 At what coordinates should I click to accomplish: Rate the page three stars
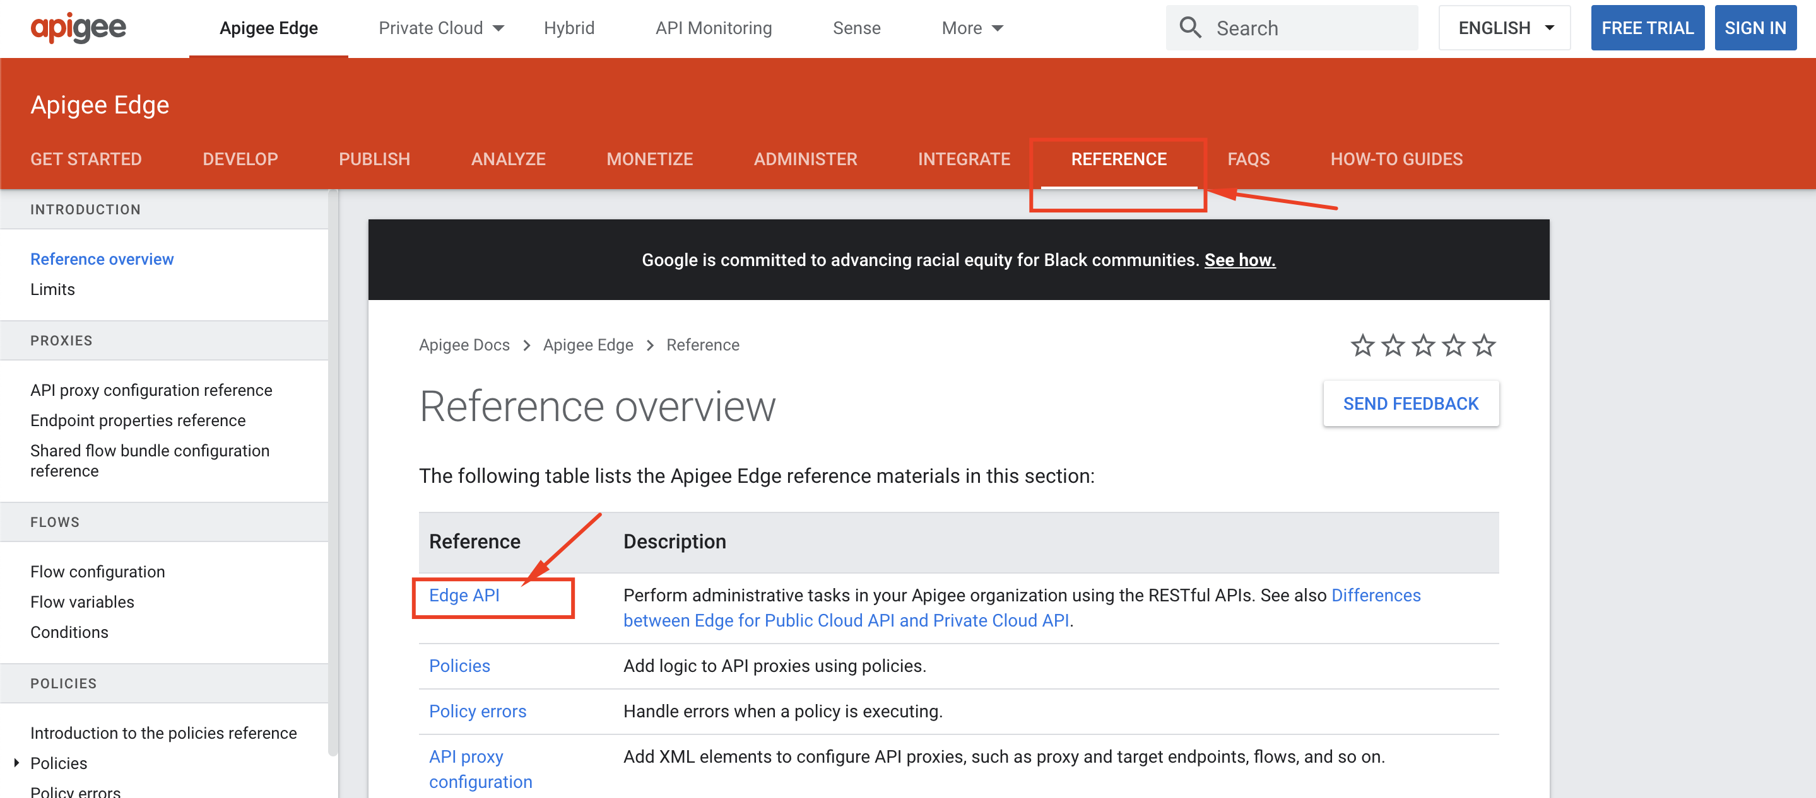[1424, 345]
